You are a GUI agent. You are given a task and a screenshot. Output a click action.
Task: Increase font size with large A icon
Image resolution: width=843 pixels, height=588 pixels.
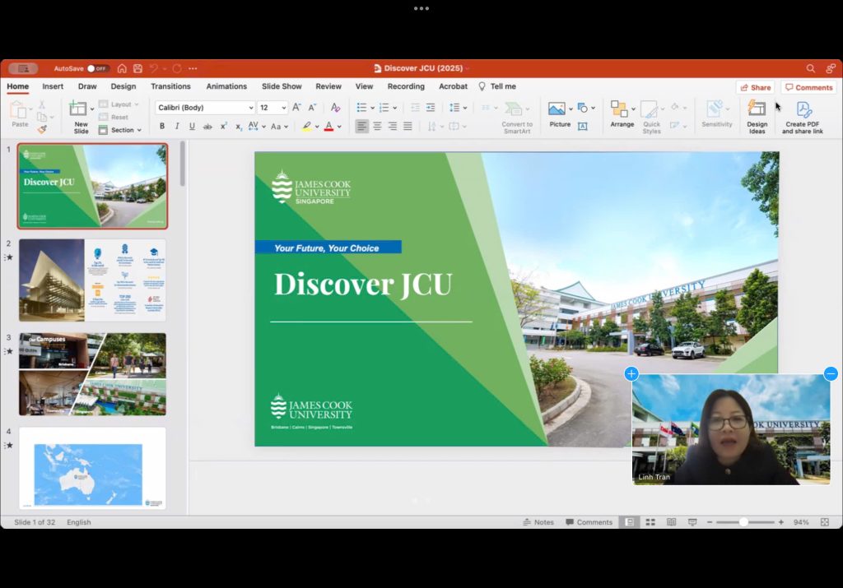coord(296,108)
